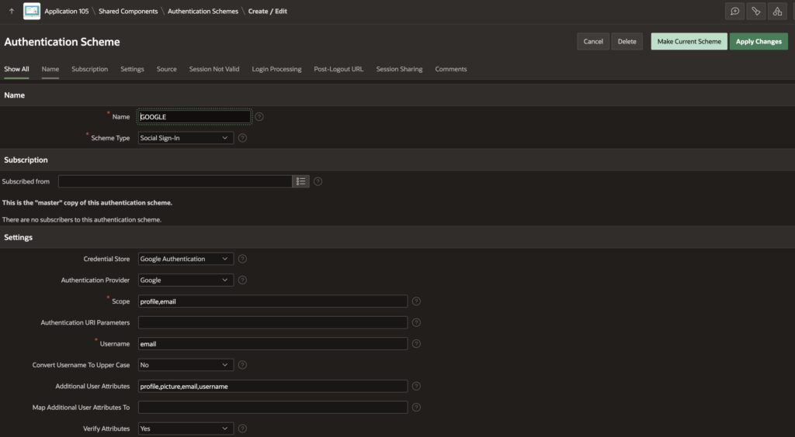Open the Shared Components icon in the toolbar
This screenshot has height=437, width=795.
[777, 12]
